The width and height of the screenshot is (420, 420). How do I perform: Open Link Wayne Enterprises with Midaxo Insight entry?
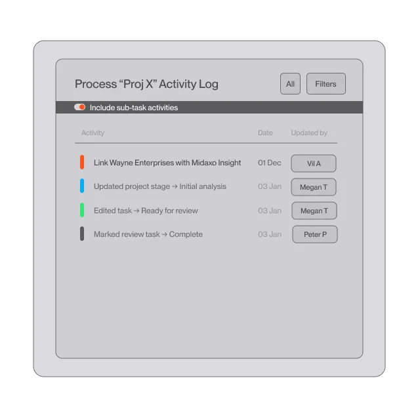click(x=167, y=163)
